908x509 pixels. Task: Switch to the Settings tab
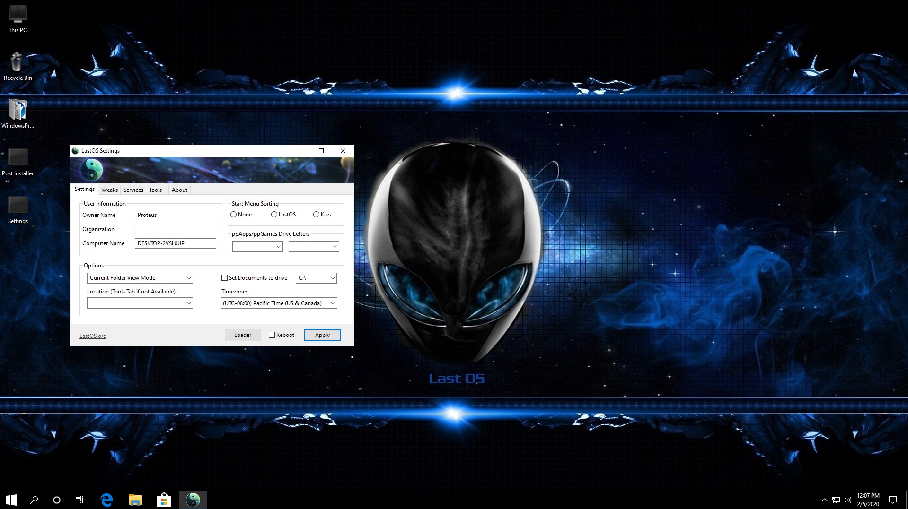(85, 189)
